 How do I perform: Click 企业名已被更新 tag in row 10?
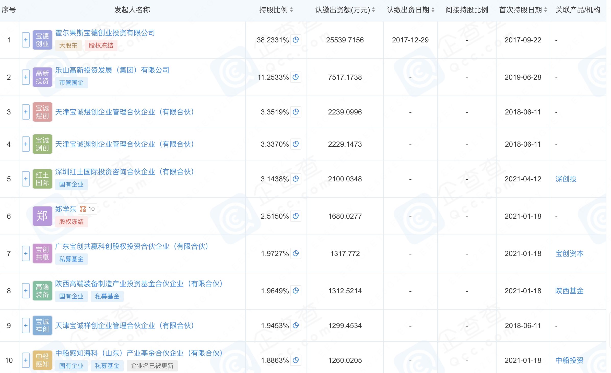click(152, 366)
